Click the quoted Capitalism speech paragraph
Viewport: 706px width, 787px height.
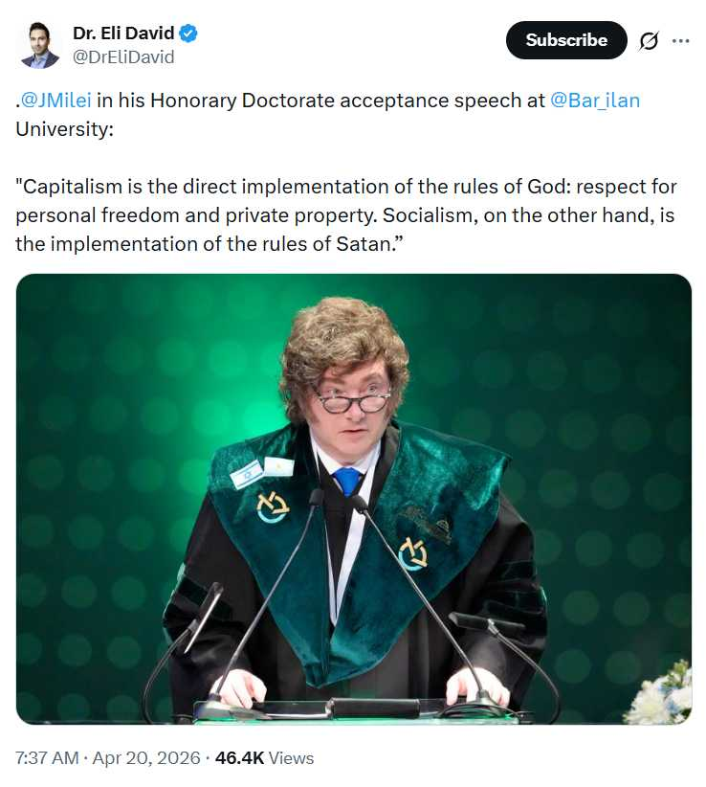coord(344,215)
